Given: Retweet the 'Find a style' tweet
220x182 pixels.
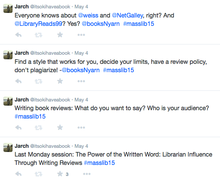Looking at the screenshot, I should tap(38, 81).
